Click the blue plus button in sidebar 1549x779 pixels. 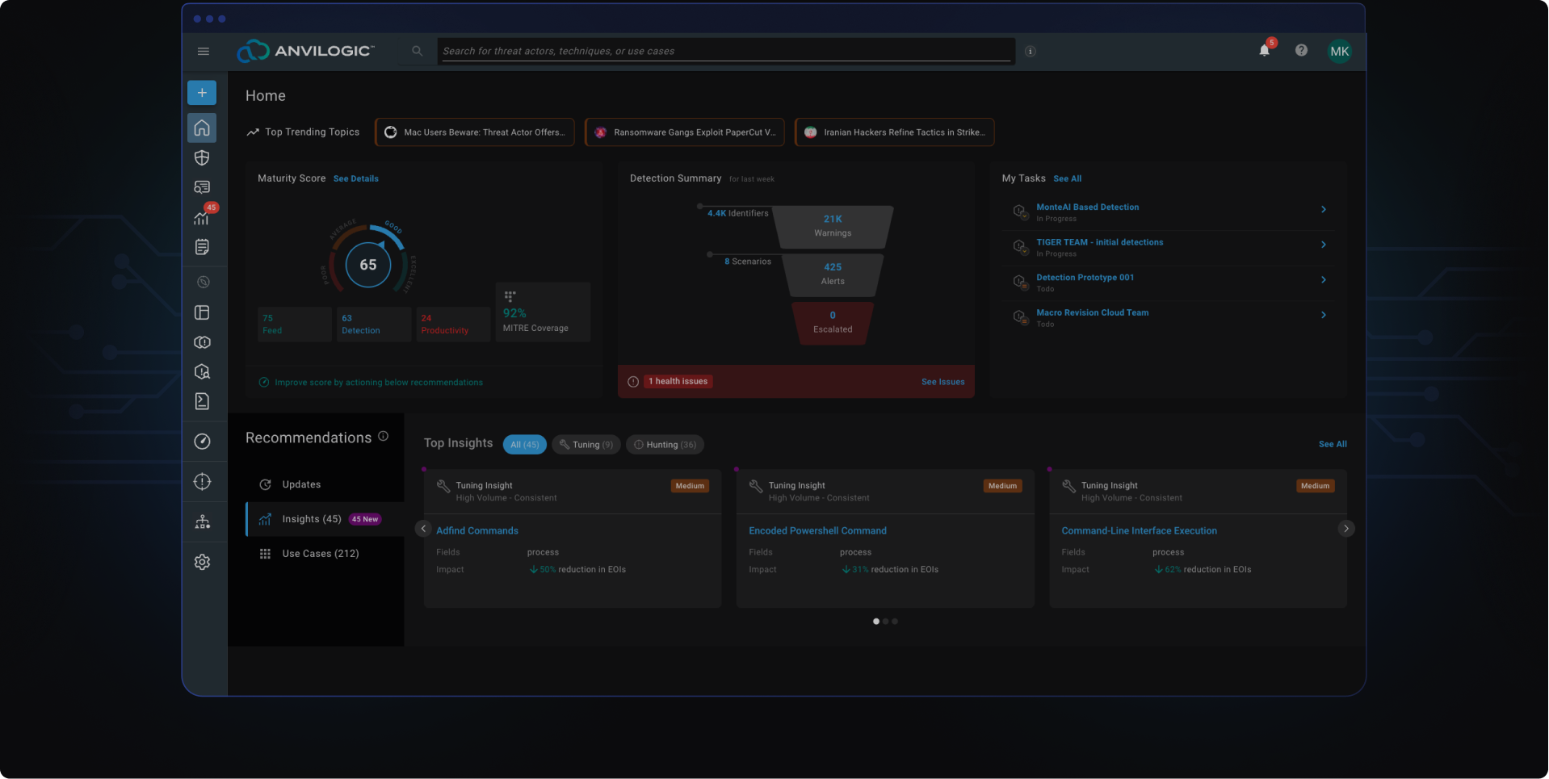202,92
